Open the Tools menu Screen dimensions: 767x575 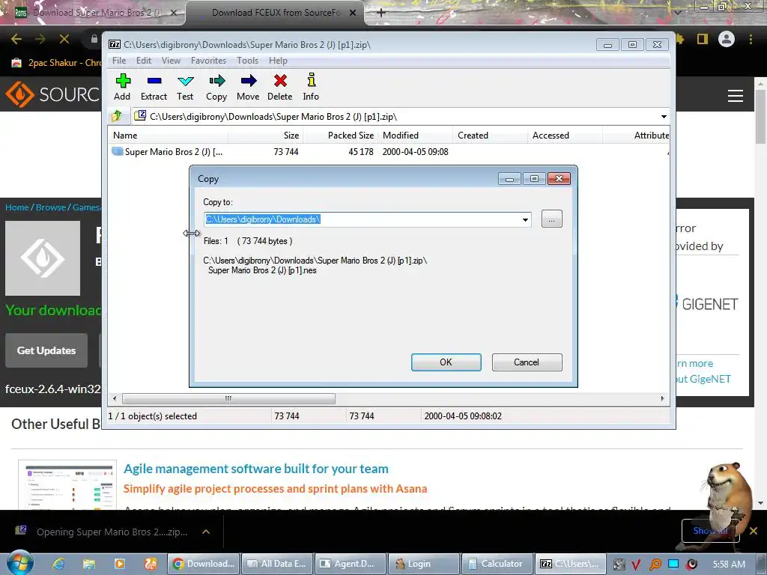click(247, 61)
